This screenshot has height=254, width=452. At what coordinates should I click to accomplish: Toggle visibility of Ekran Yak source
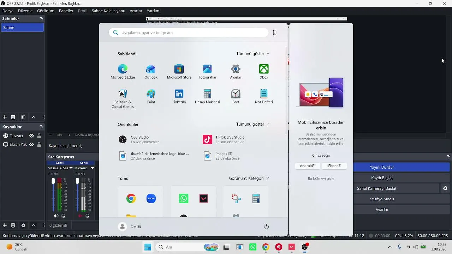point(31,144)
